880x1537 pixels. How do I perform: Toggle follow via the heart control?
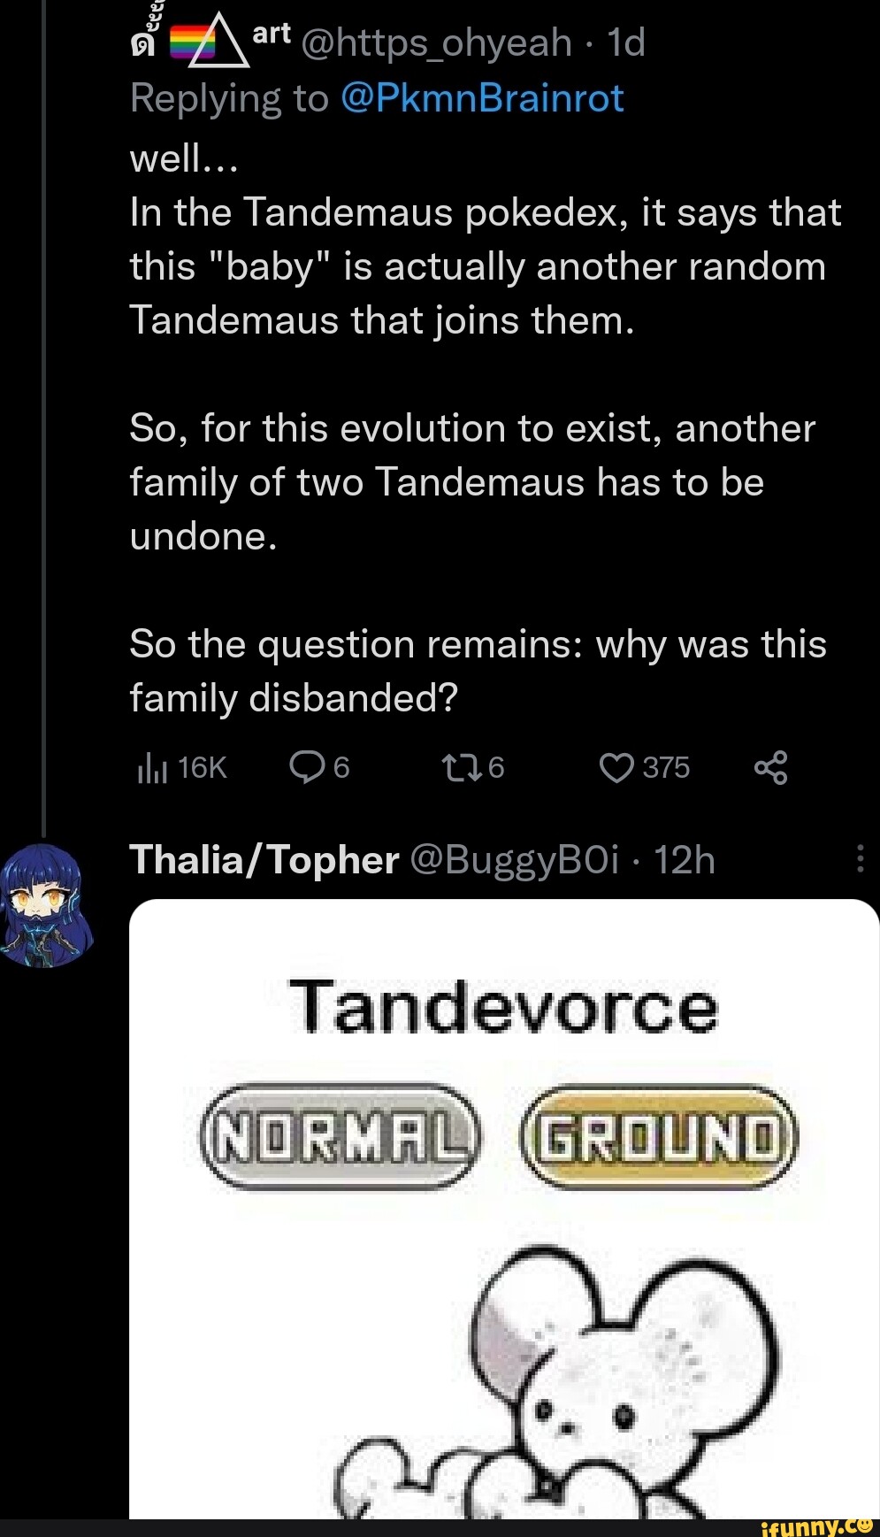tap(617, 768)
